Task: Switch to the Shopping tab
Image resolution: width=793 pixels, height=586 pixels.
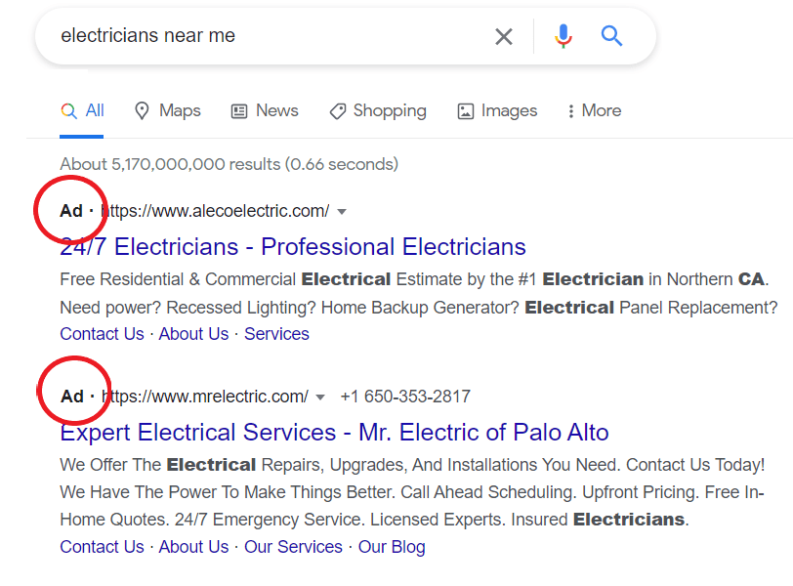Action: (x=378, y=110)
